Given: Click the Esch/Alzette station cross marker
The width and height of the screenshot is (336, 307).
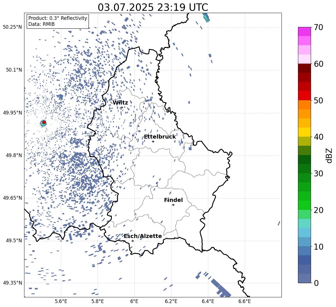Looking at the screenshot, I should (133, 241).
